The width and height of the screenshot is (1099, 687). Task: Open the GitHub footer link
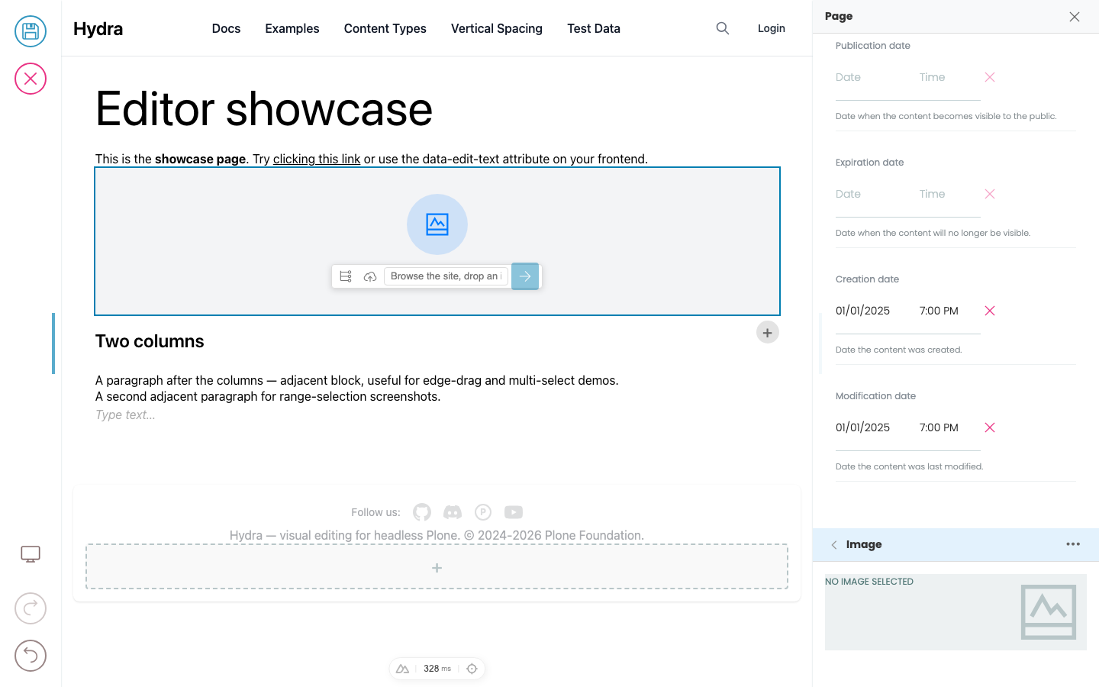point(422,512)
